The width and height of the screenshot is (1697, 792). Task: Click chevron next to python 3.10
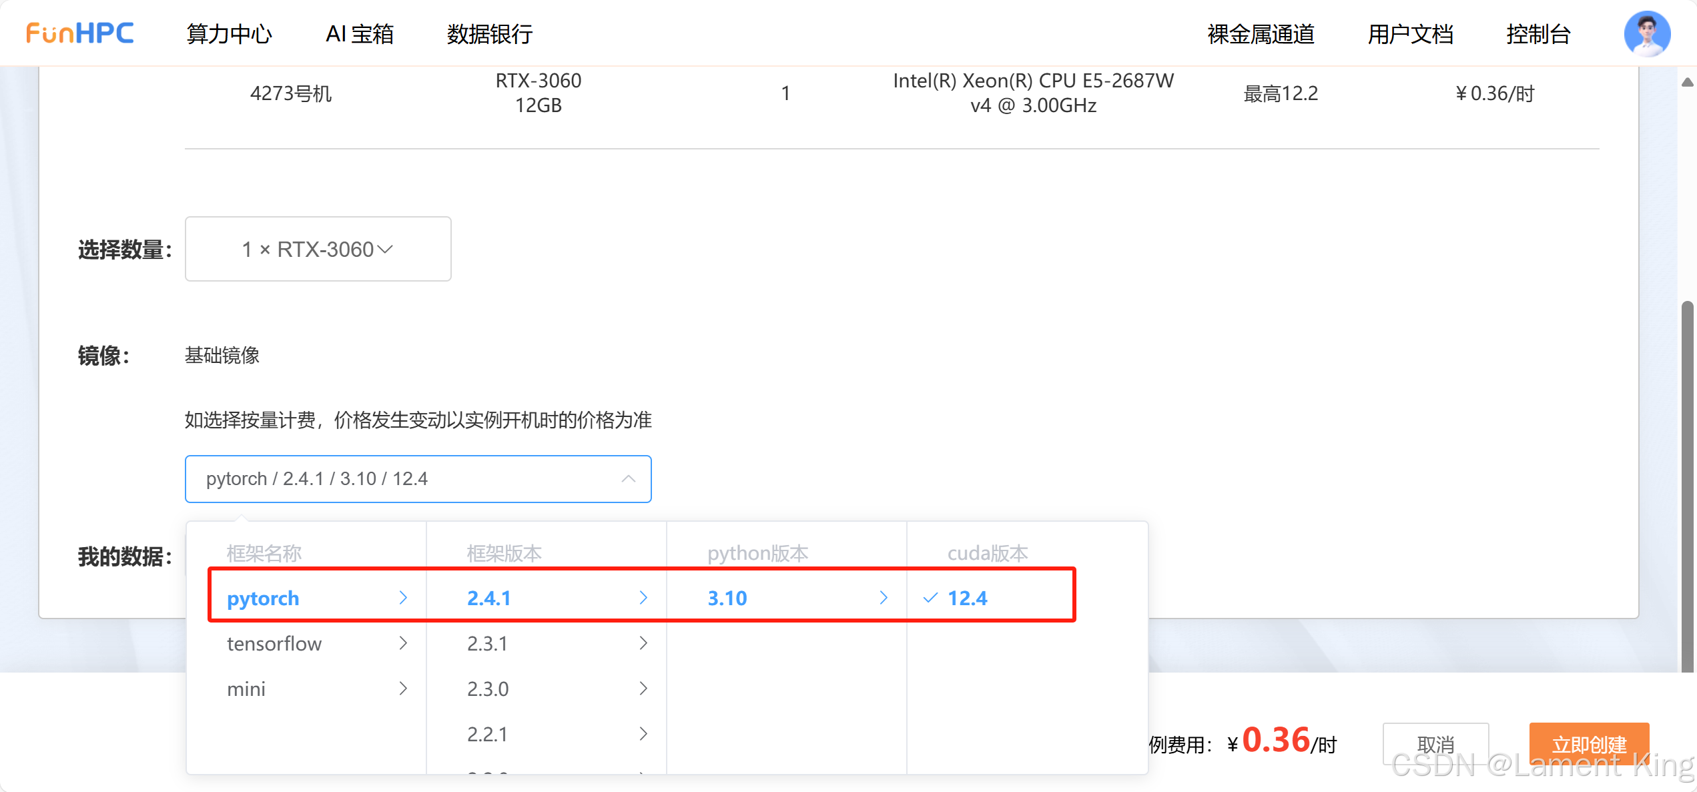coord(884,598)
